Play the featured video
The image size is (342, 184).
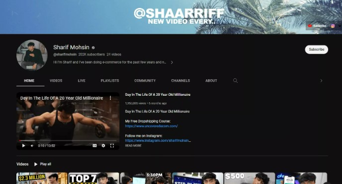click(23, 146)
